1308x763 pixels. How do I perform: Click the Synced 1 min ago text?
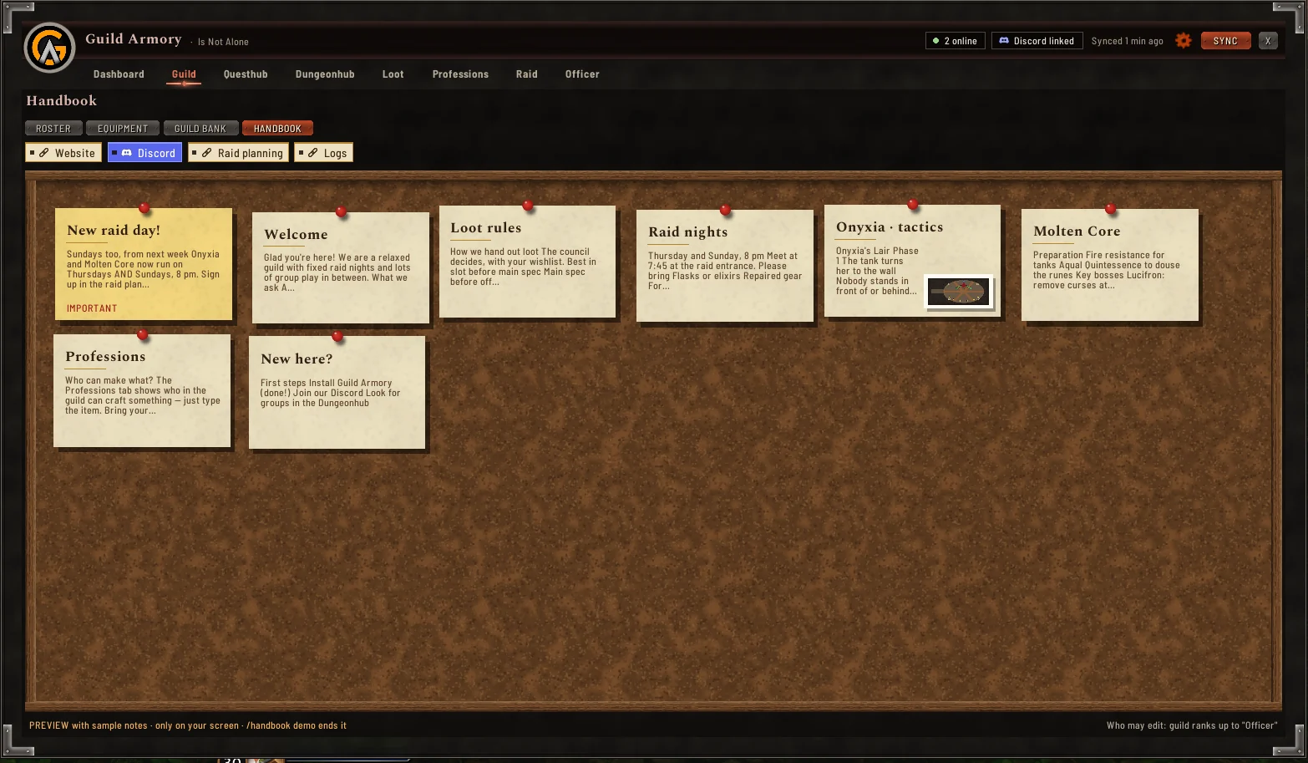point(1127,41)
